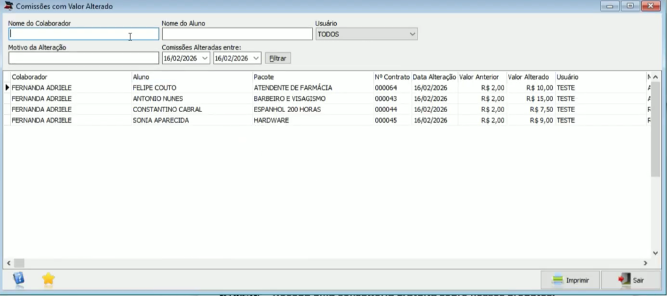Viewport: 667px width, 296px height.
Task: Click the R$ 10,00 altered value
Action: (539, 88)
